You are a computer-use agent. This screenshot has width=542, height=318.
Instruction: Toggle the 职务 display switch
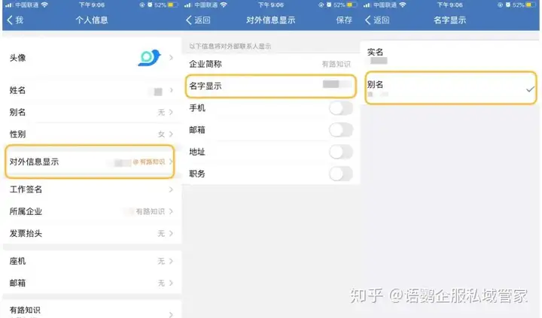(x=340, y=174)
